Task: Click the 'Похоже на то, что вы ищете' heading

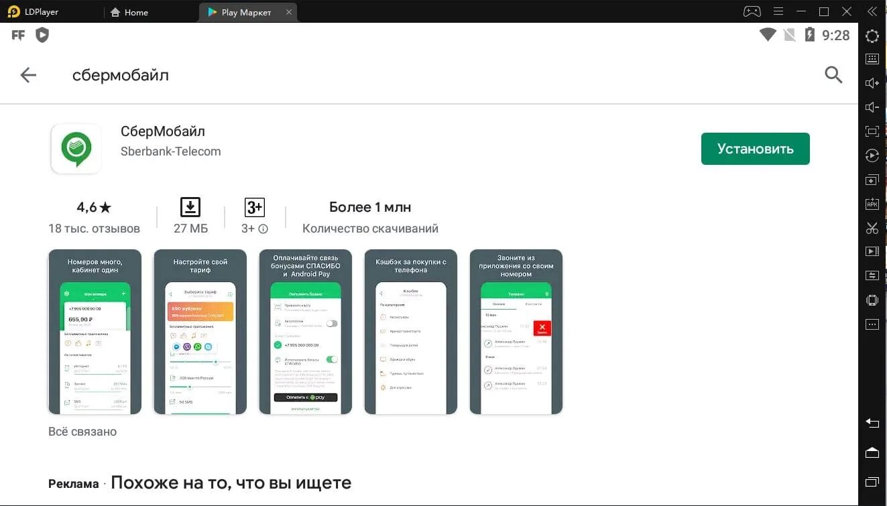Action: tap(231, 483)
